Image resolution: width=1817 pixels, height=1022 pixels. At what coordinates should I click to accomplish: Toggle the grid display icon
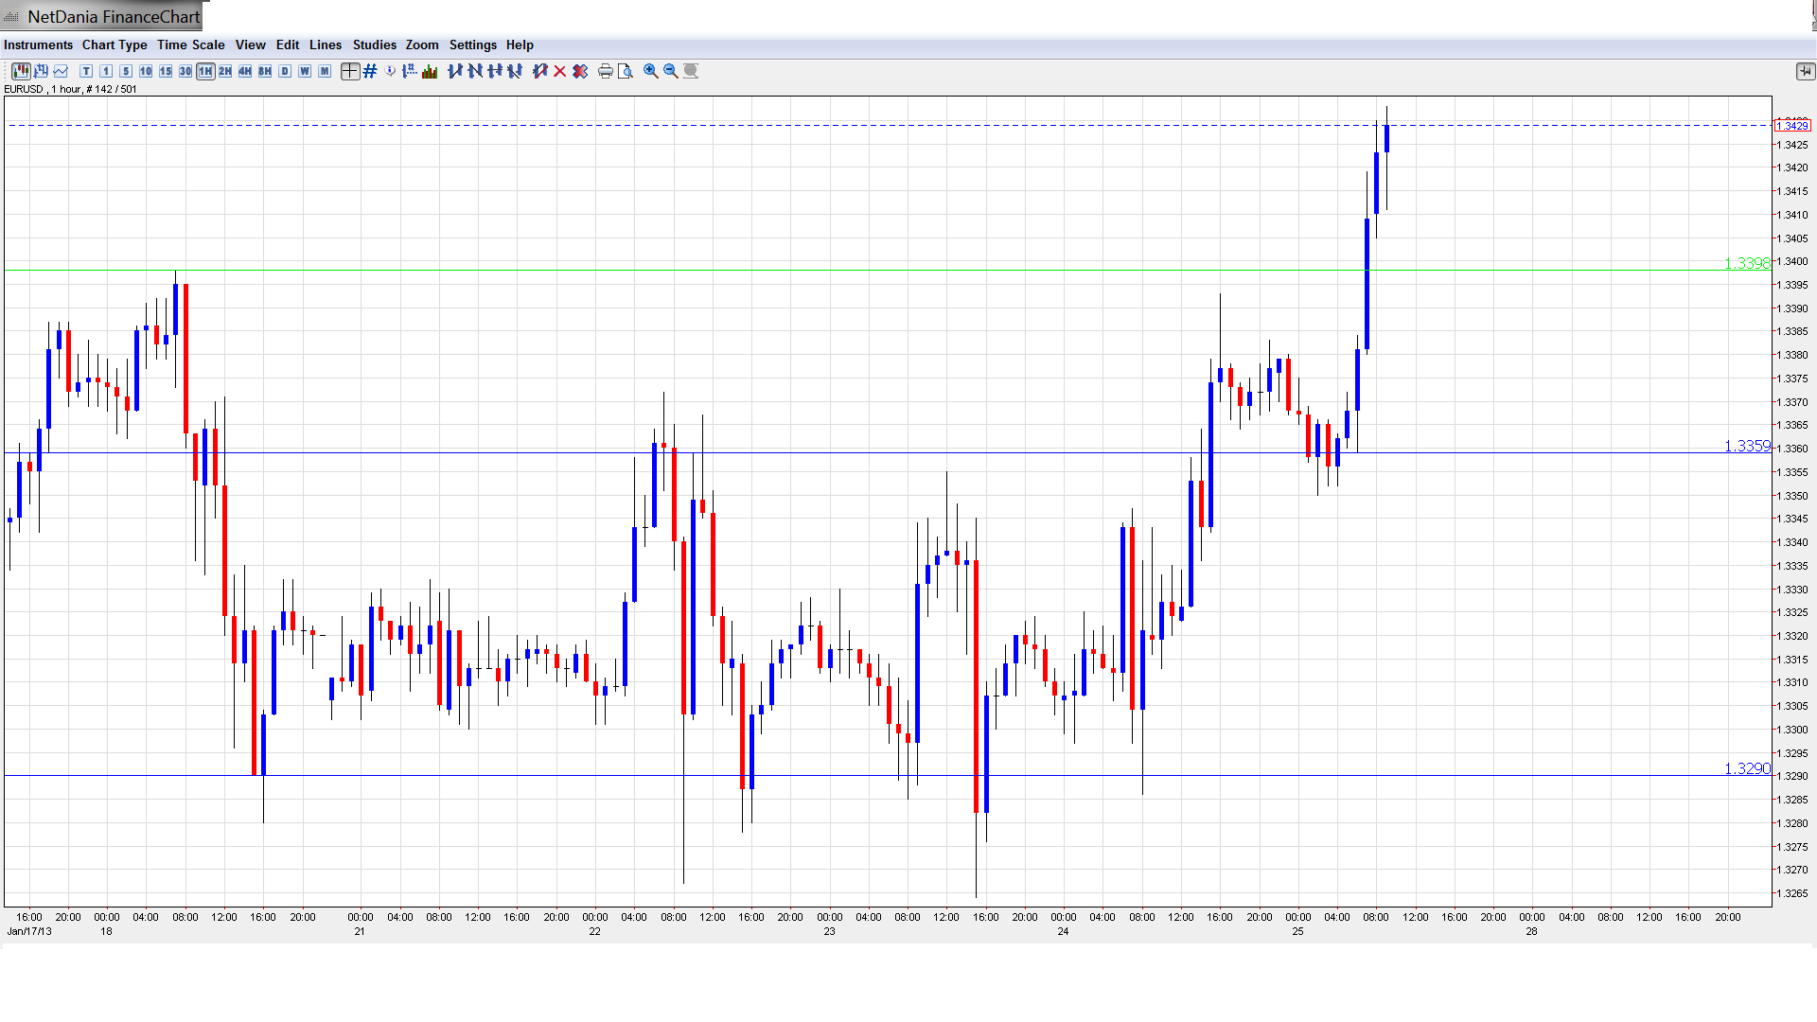coord(370,71)
